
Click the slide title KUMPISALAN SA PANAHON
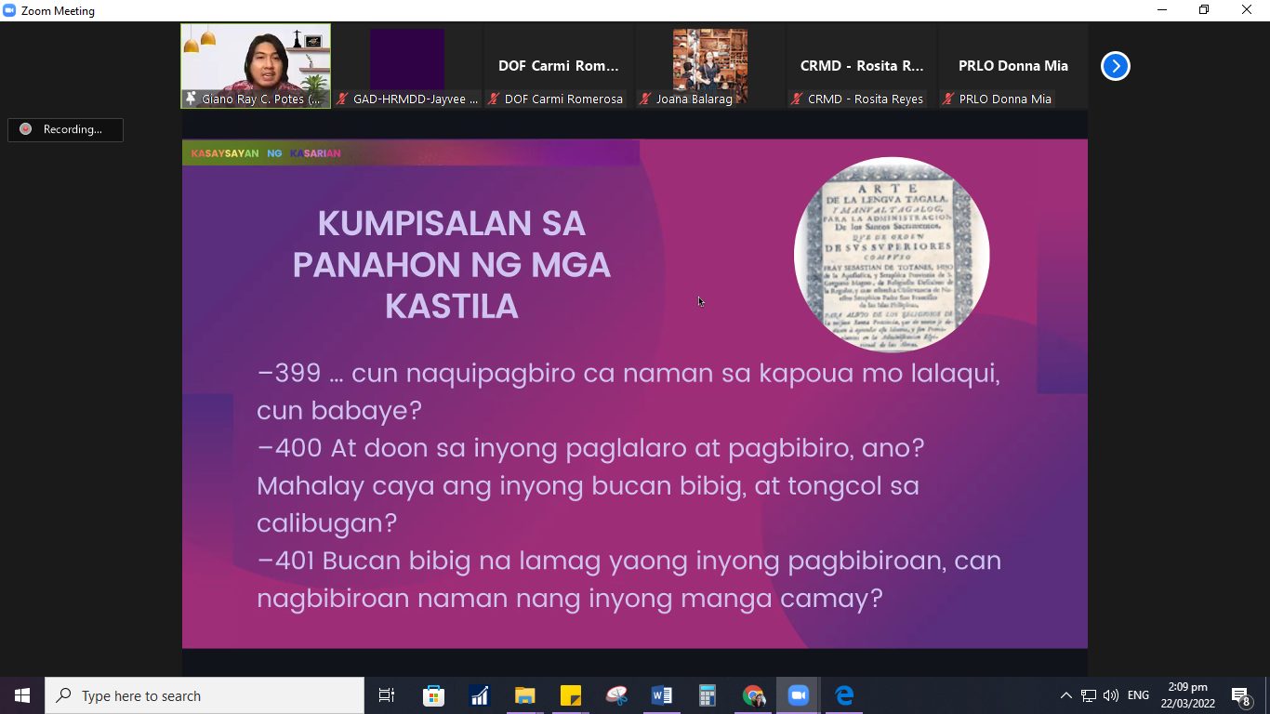[452, 265]
